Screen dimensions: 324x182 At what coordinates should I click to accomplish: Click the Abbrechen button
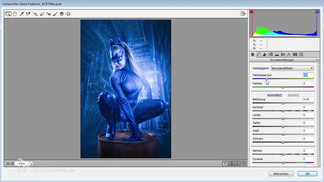click(281, 174)
